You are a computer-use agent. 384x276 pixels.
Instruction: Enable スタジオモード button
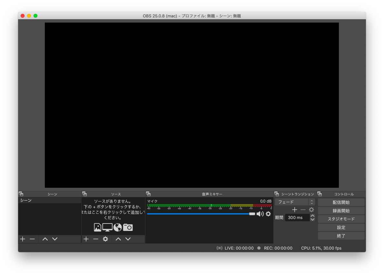341,219
